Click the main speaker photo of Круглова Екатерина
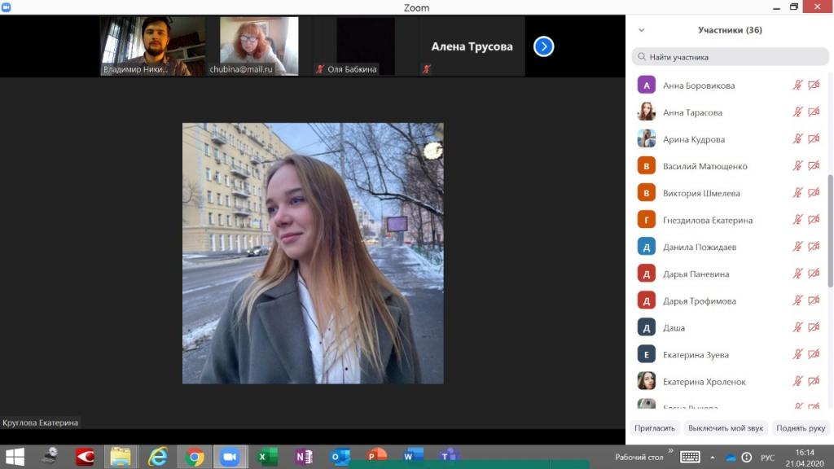 click(313, 253)
